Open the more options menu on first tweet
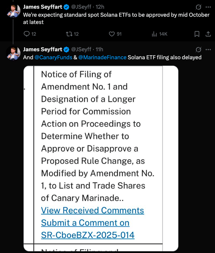This screenshot has width=215, height=253. click(x=208, y=7)
